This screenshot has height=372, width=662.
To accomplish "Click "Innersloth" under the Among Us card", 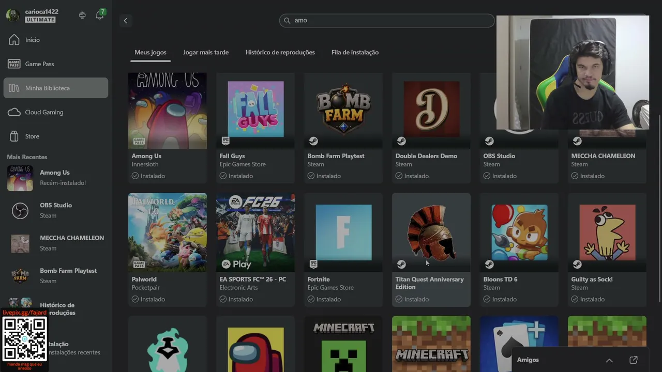I will (x=145, y=164).
